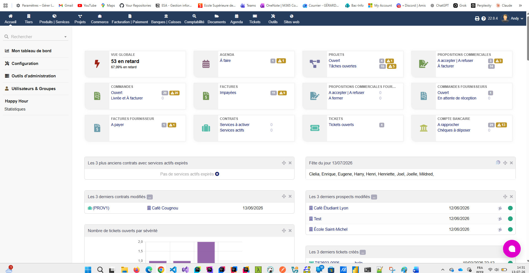Screen dimensions: 529x273
Task: Open the help question mark icon
Action: (483, 19)
